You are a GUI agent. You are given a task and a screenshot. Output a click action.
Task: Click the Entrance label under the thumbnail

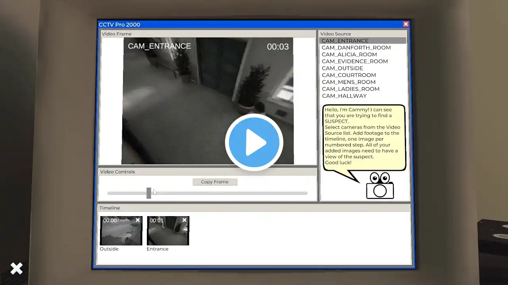(x=158, y=249)
